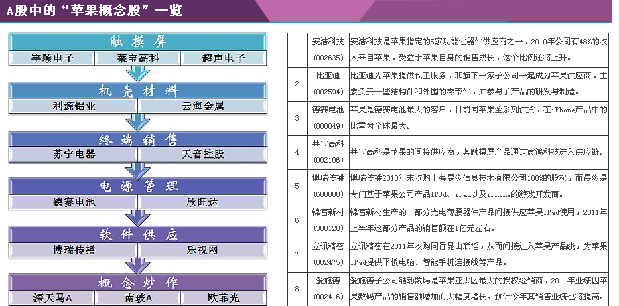
Task: Click row number 4 in the table
Action: tap(297, 152)
